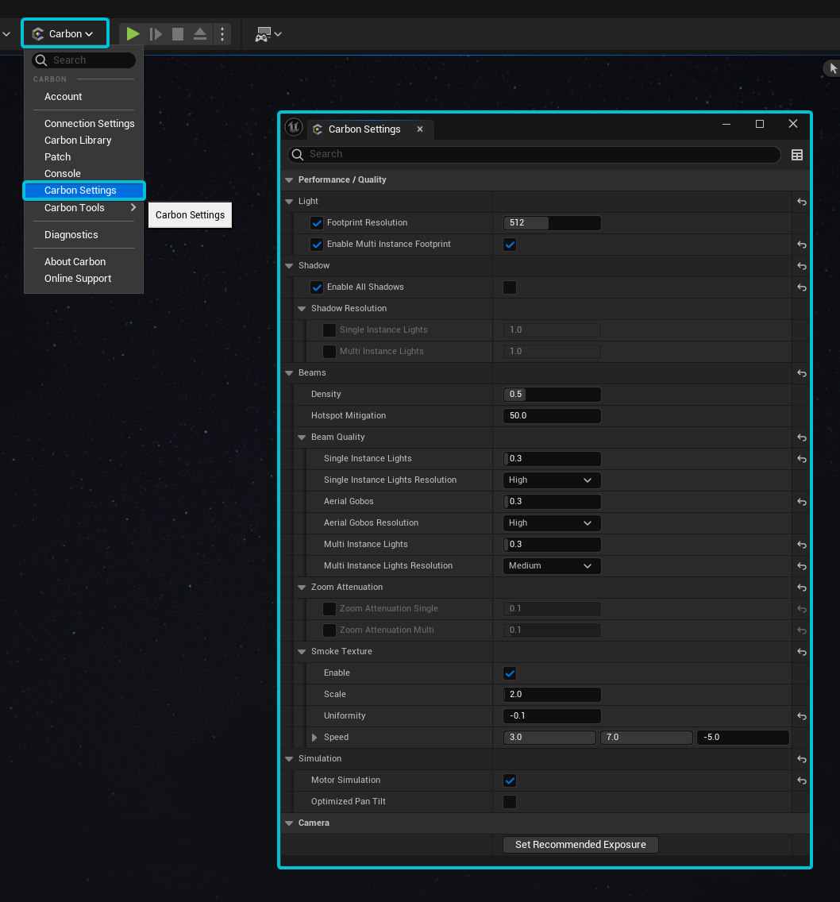Open the settings view options grid icon
The width and height of the screenshot is (840, 902).
click(x=797, y=155)
